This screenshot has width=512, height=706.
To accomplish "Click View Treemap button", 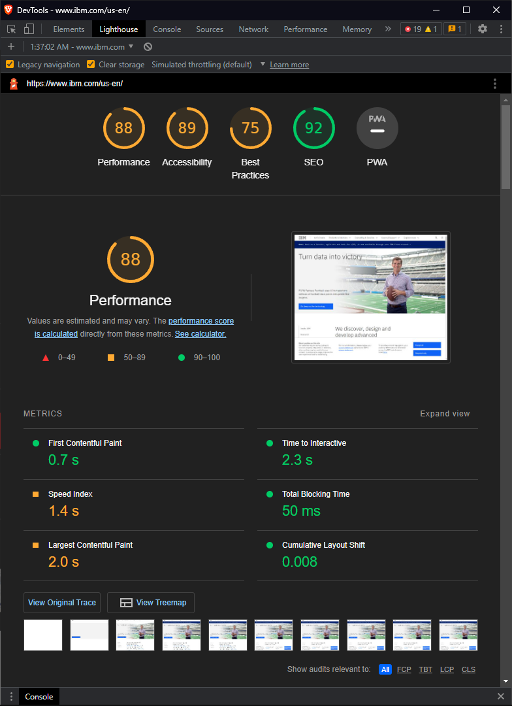I will pyautogui.click(x=151, y=603).
